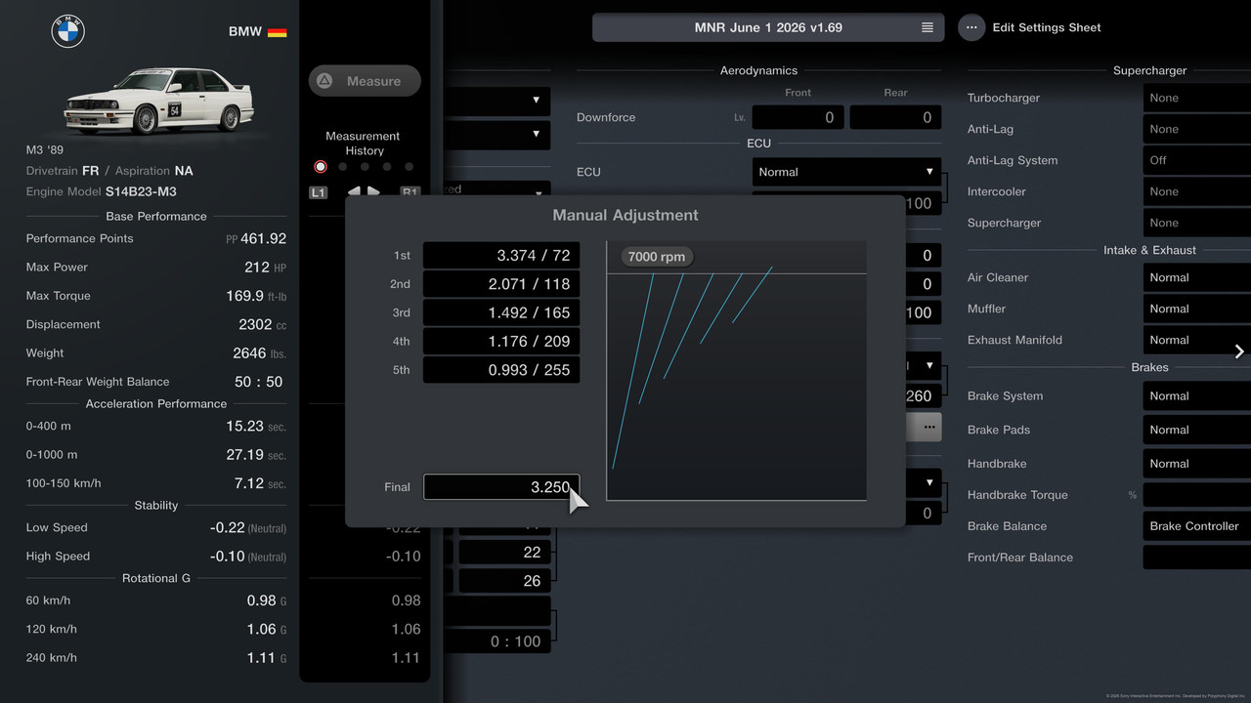The height and width of the screenshot is (703, 1251).
Task: Click the 0 : 100 torque distribution field
Action: [x=497, y=641]
